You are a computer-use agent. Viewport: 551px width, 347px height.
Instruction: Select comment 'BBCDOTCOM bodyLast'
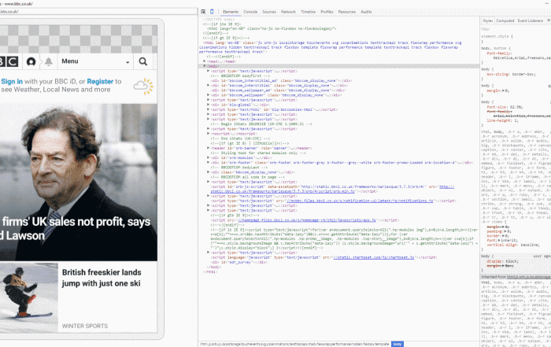point(239,168)
